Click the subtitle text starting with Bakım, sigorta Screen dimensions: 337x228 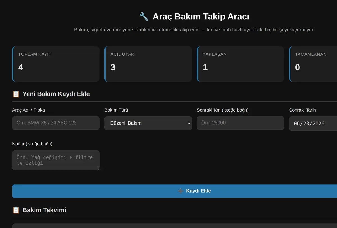(x=194, y=30)
